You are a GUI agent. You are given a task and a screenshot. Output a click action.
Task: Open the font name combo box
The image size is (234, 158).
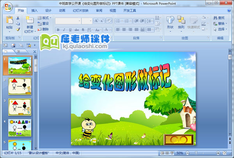tap(68, 21)
